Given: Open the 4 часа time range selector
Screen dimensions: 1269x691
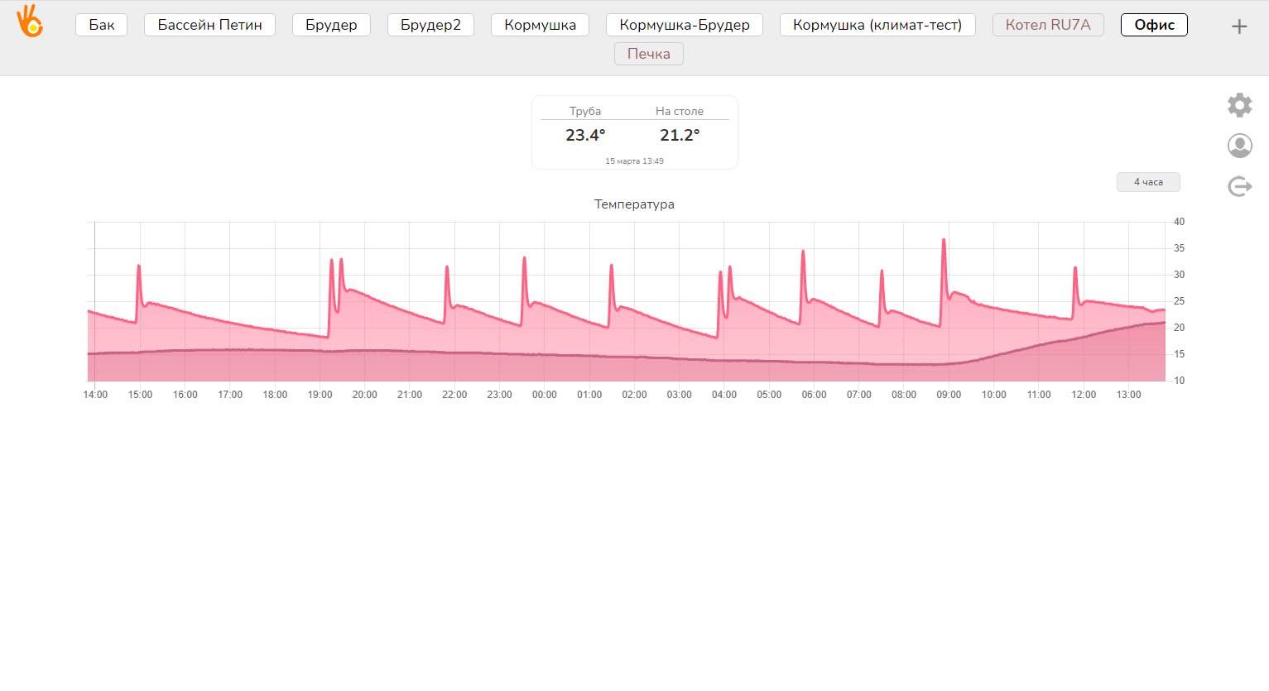Looking at the screenshot, I should [1148, 182].
